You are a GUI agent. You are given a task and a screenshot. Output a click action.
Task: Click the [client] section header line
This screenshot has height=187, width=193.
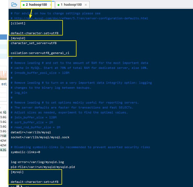click(18, 23)
